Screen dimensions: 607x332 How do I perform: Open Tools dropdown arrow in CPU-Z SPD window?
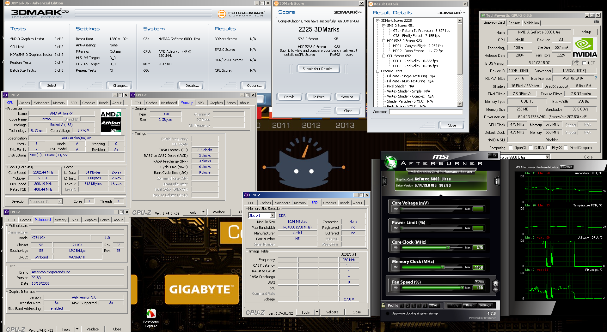[317, 312]
